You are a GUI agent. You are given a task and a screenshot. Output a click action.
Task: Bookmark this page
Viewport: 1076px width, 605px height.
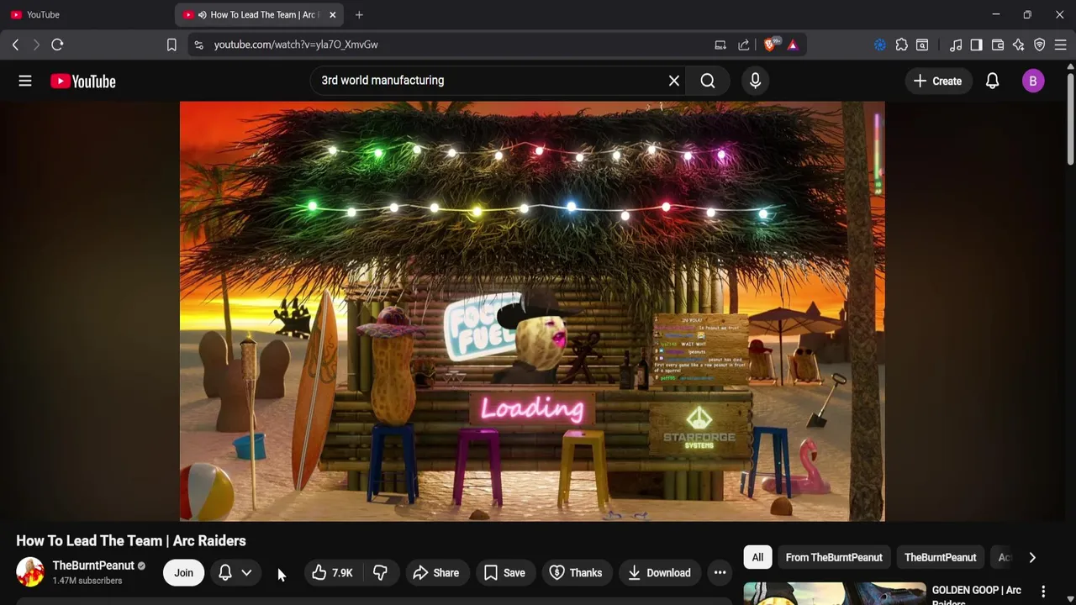click(x=171, y=45)
